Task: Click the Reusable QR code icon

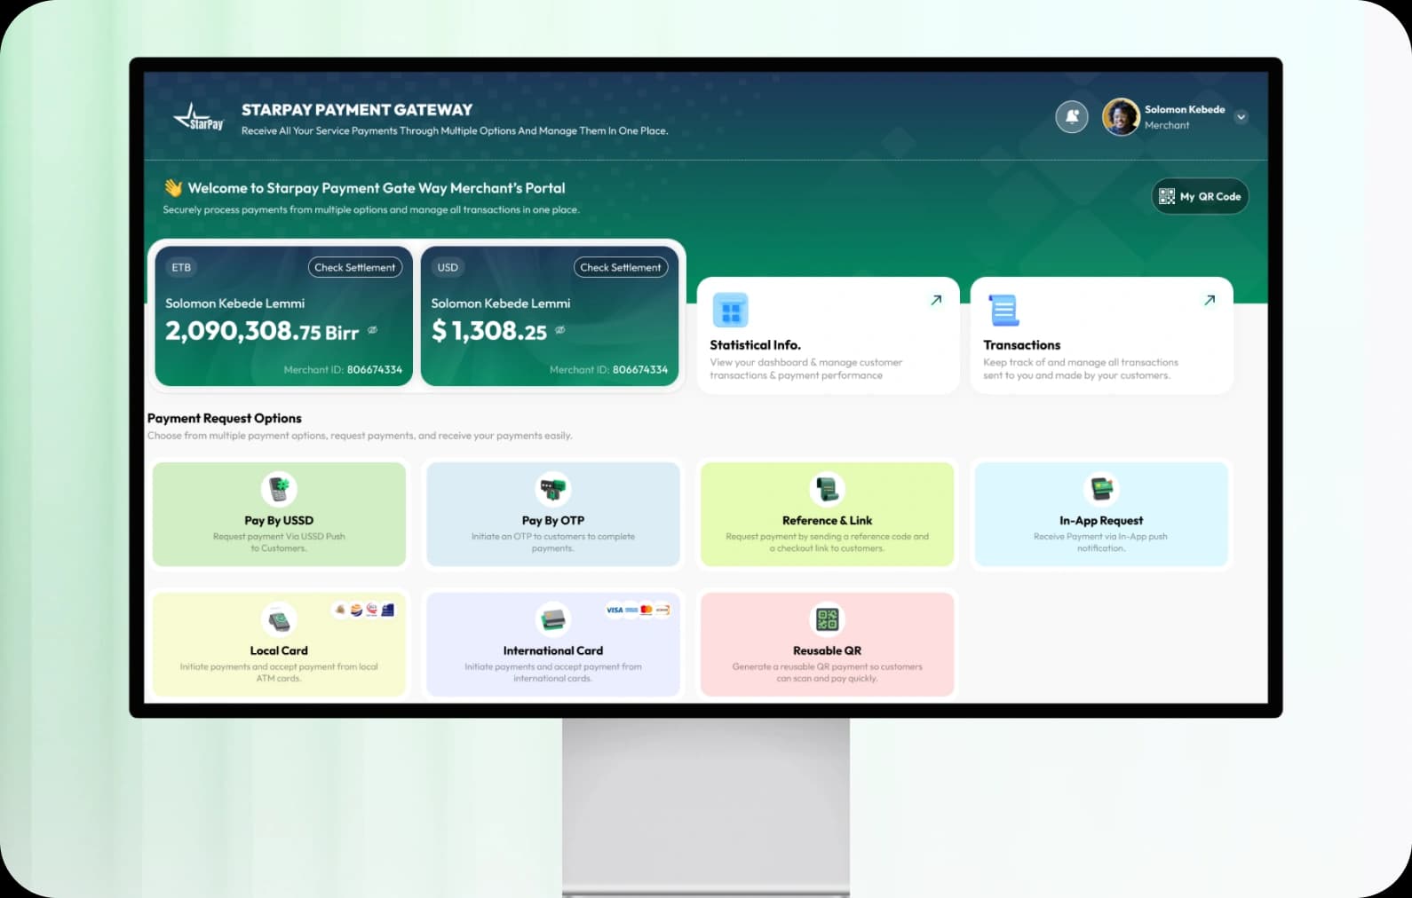Action: [827, 619]
